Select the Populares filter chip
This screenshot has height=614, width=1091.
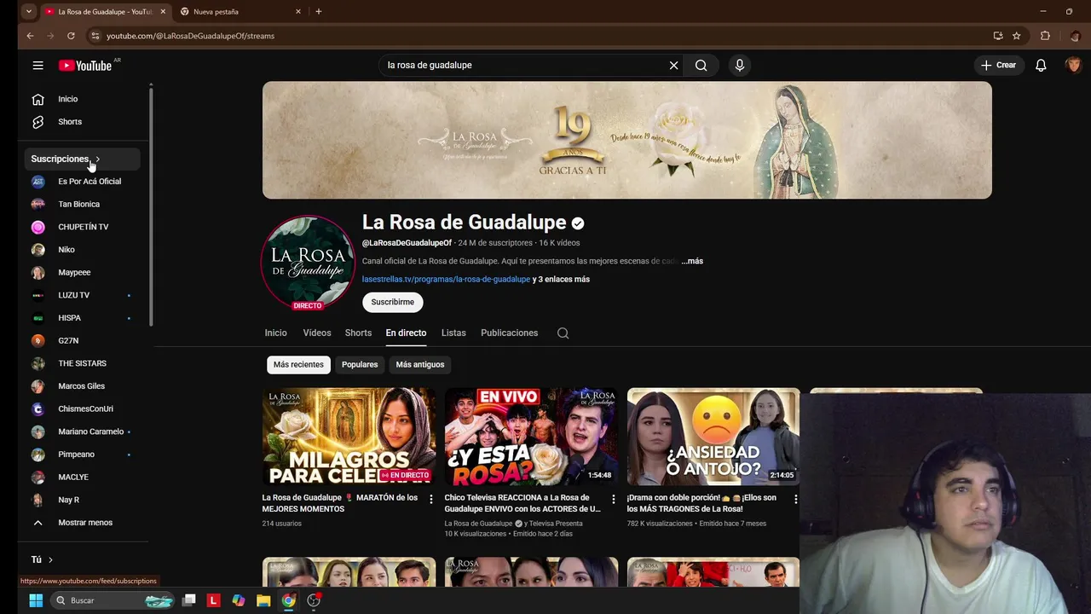[360, 364]
